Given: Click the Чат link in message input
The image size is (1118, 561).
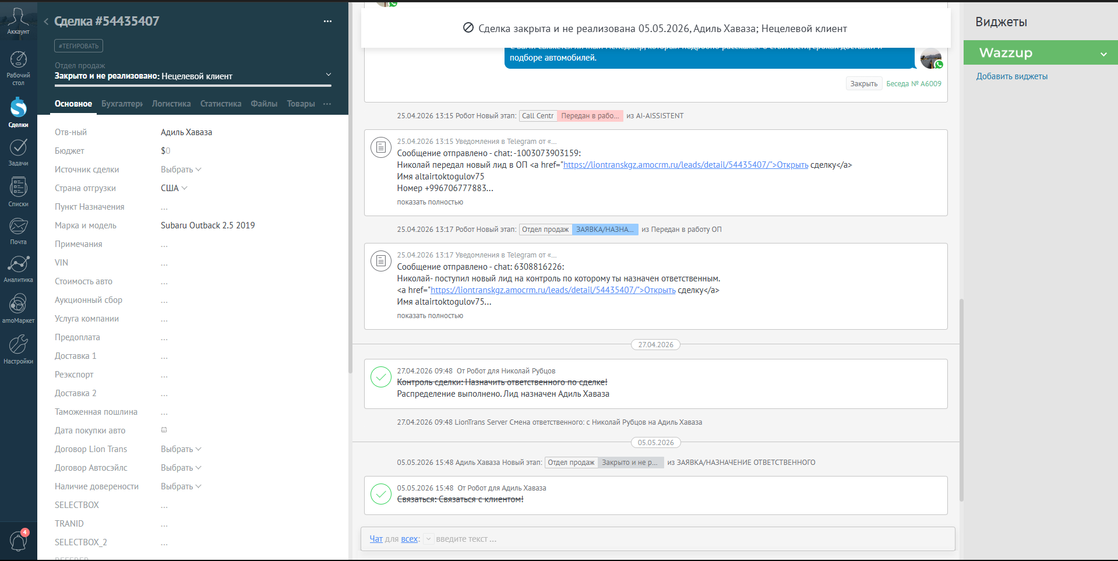Looking at the screenshot, I should click(376, 539).
